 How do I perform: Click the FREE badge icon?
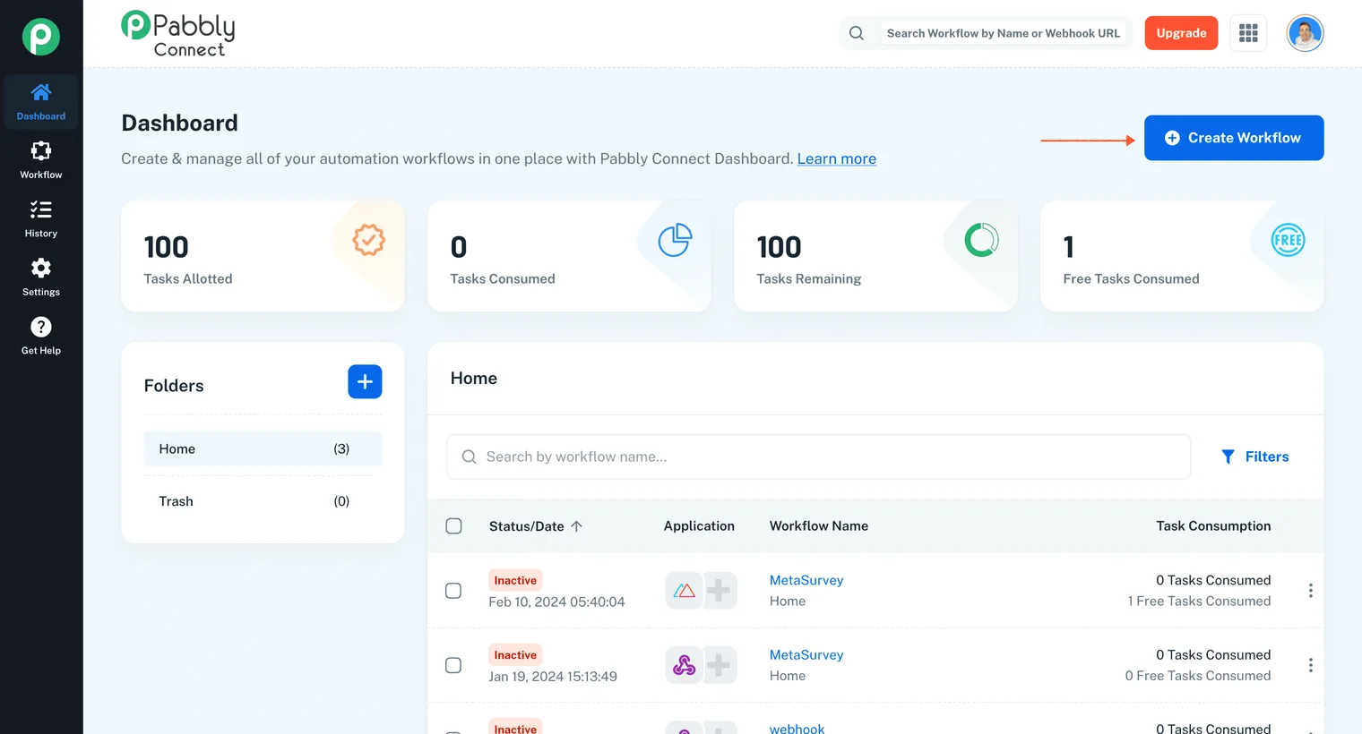1288,240
